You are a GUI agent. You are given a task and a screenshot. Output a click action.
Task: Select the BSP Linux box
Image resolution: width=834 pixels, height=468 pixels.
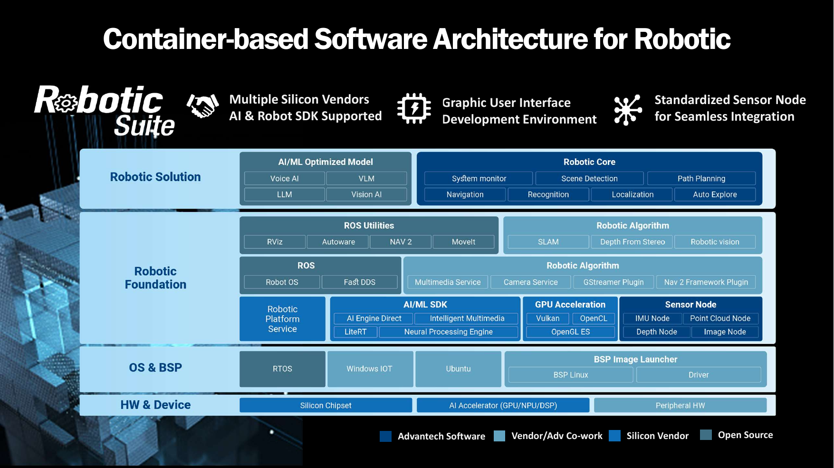[570, 375]
